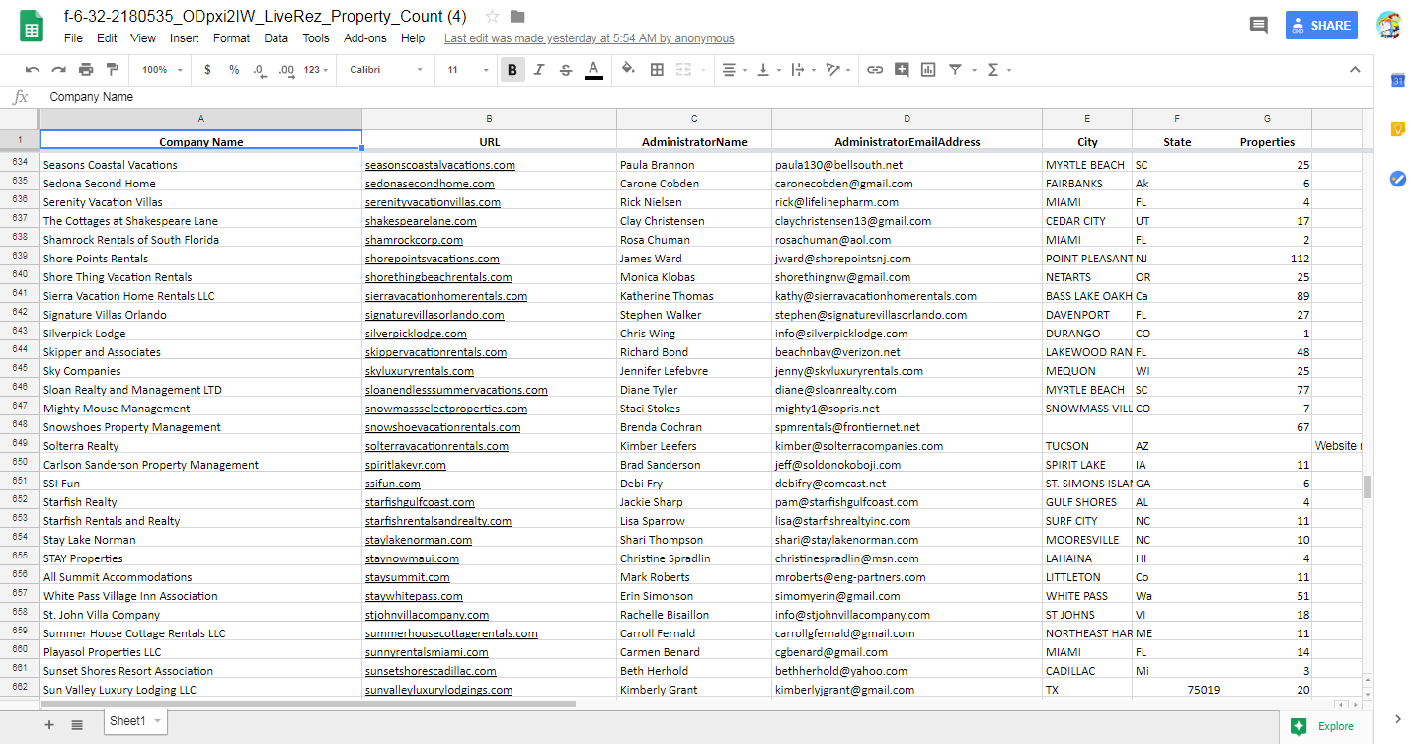
Task: Open the seasonscoastalvacations.com link
Action: pyautogui.click(x=440, y=165)
